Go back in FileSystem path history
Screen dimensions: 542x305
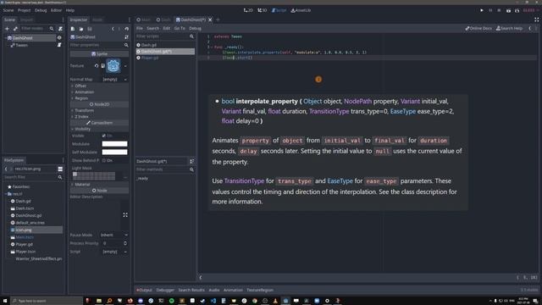[x=6, y=169]
